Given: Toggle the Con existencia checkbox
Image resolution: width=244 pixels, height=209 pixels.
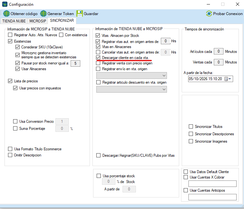Looking at the screenshot, I should pyautogui.click(x=61, y=35).
